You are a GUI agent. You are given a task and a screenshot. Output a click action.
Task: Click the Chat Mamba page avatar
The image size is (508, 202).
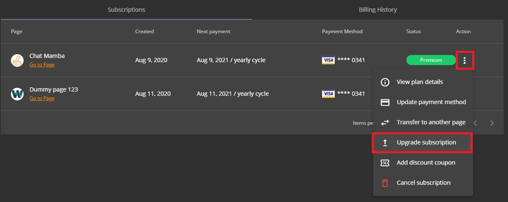click(17, 60)
